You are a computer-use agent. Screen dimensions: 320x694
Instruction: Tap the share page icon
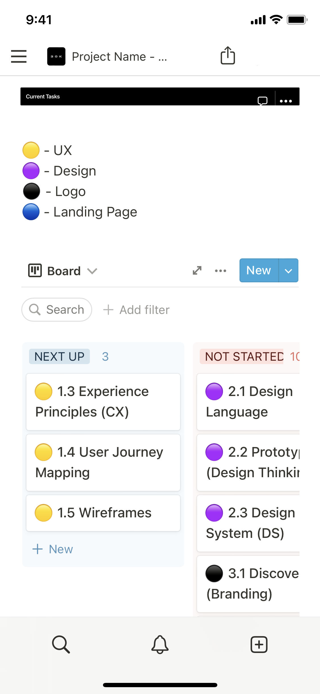point(228,56)
